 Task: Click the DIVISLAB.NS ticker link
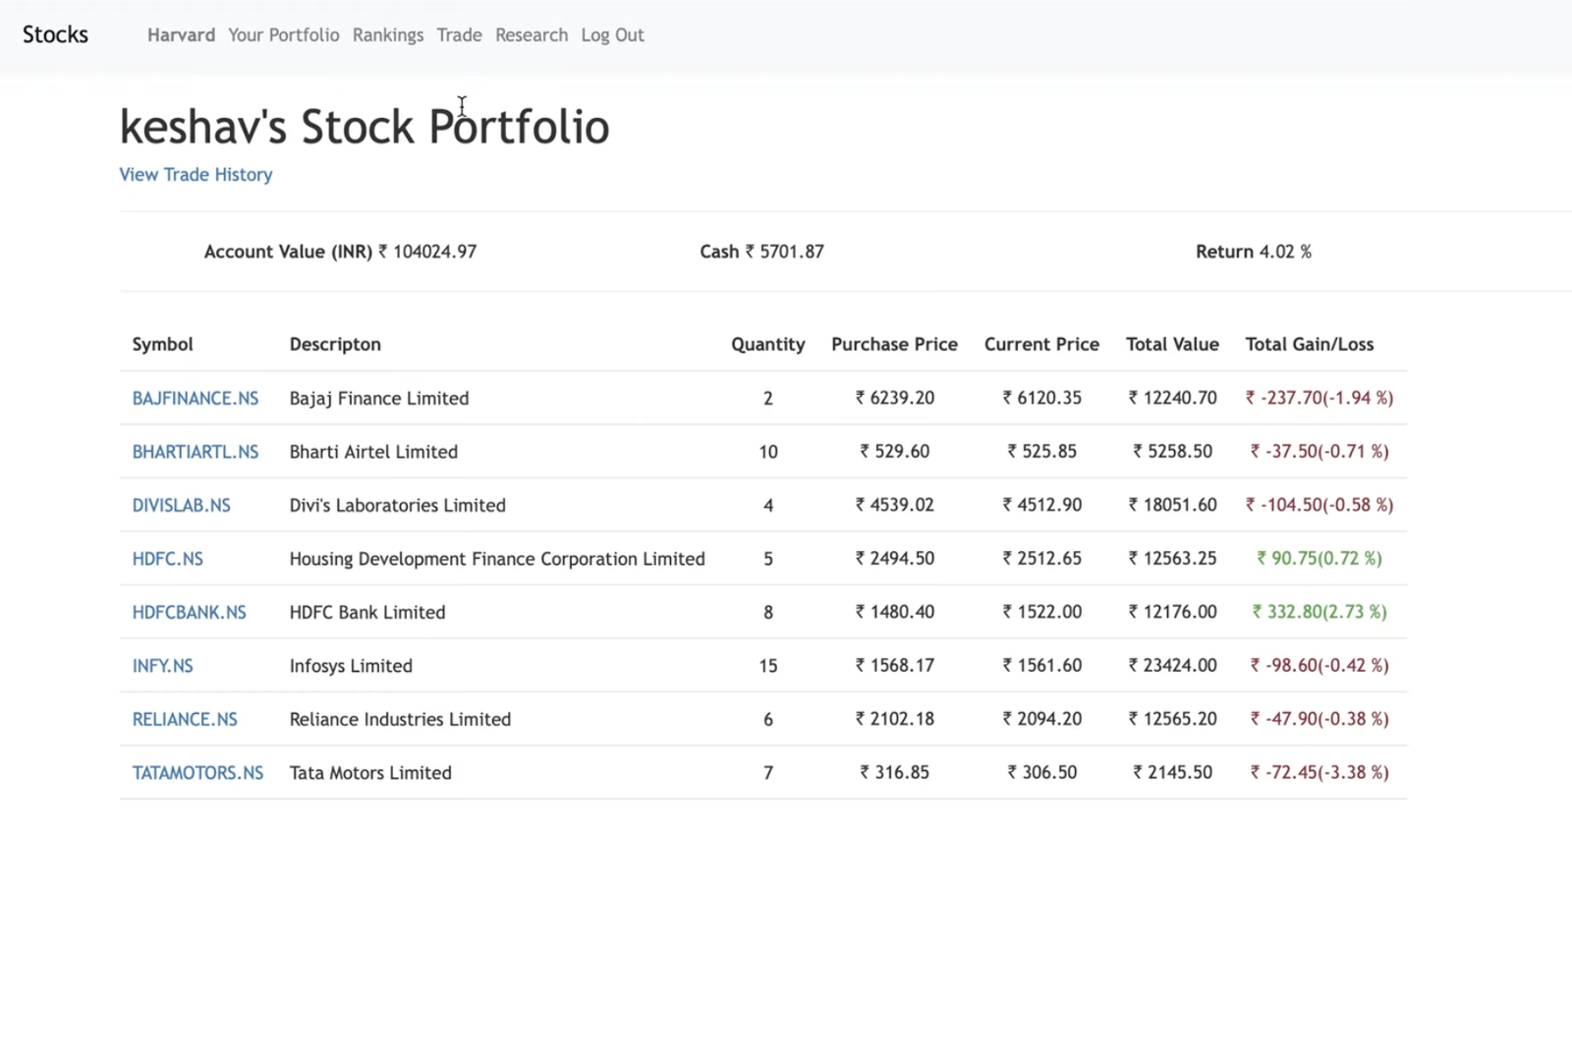181,505
